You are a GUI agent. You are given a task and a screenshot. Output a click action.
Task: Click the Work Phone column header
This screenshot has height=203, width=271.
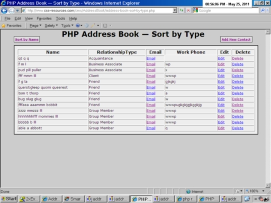(x=191, y=52)
